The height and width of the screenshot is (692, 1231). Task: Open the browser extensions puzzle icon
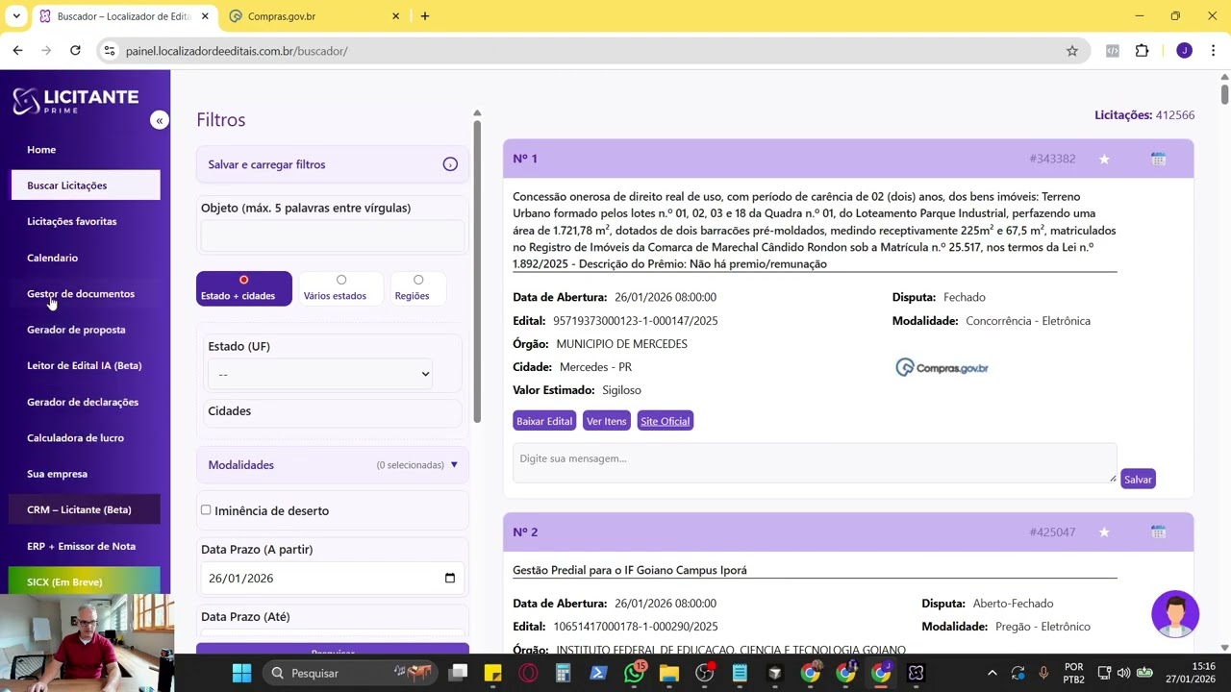pos(1143,51)
